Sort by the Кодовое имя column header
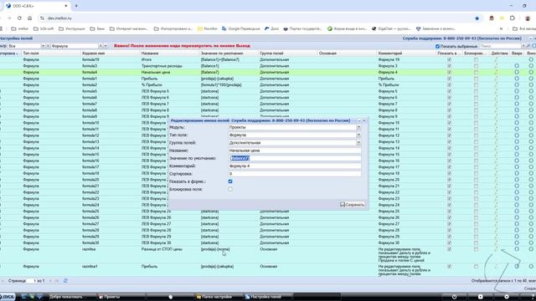 [x=111, y=54]
